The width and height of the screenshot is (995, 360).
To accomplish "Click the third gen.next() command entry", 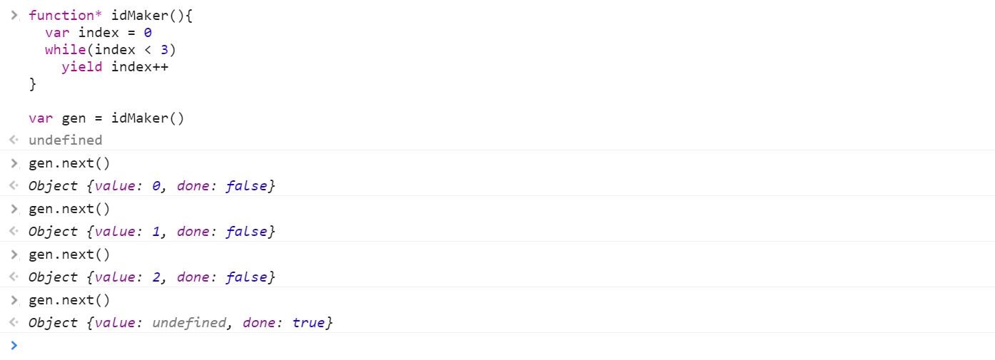I will point(69,254).
